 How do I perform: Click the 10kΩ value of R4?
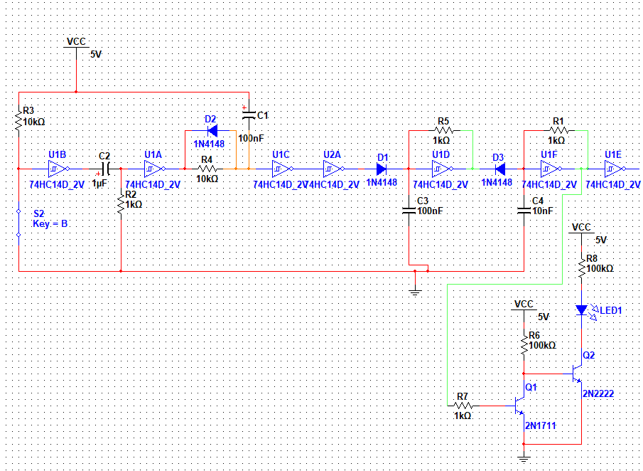coord(207,179)
